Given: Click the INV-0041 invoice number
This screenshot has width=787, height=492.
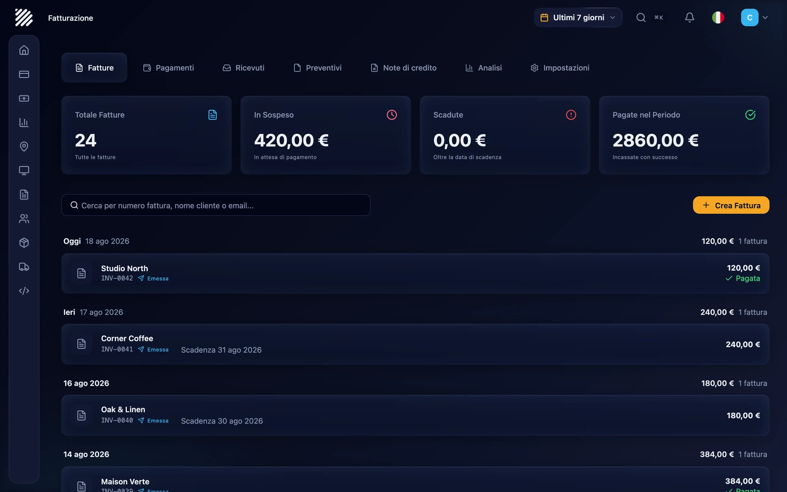Looking at the screenshot, I should [x=117, y=349].
